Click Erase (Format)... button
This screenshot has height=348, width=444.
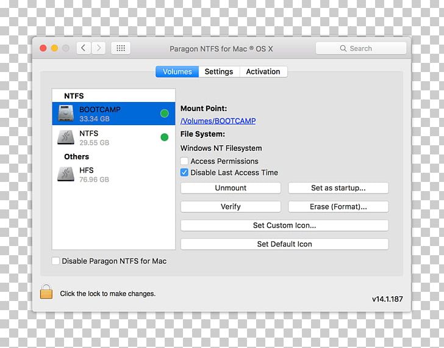click(x=338, y=206)
